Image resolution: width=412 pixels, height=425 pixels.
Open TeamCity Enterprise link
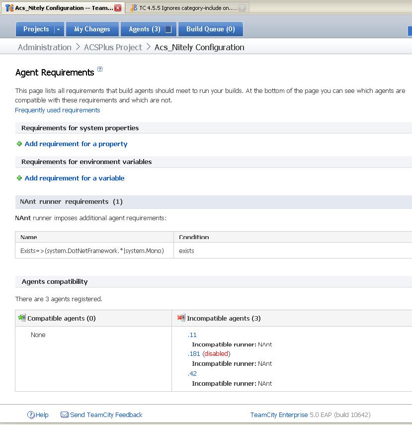click(279, 415)
